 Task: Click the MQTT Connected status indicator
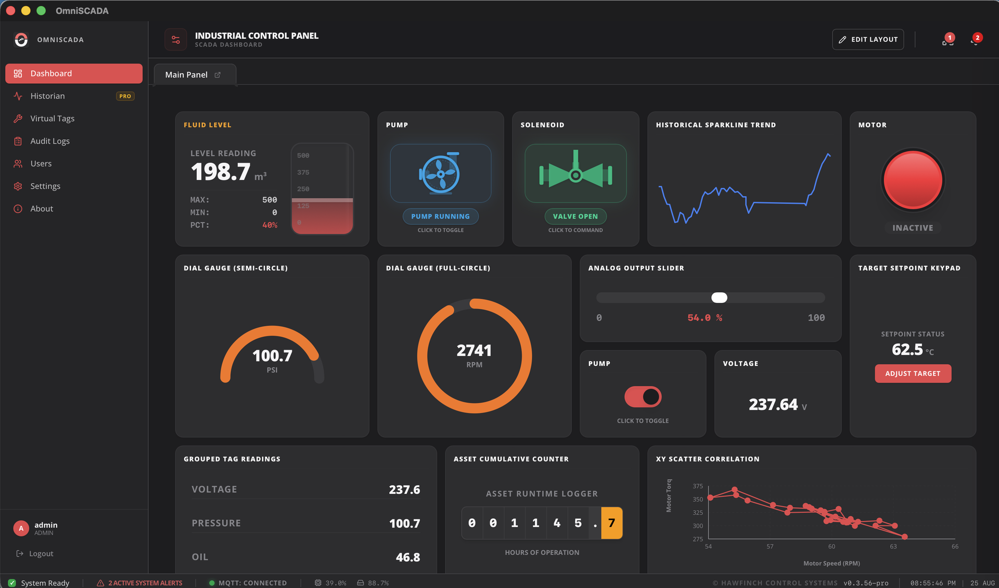coord(248,583)
